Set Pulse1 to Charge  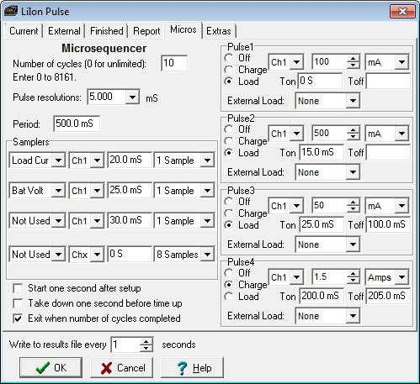click(x=229, y=70)
